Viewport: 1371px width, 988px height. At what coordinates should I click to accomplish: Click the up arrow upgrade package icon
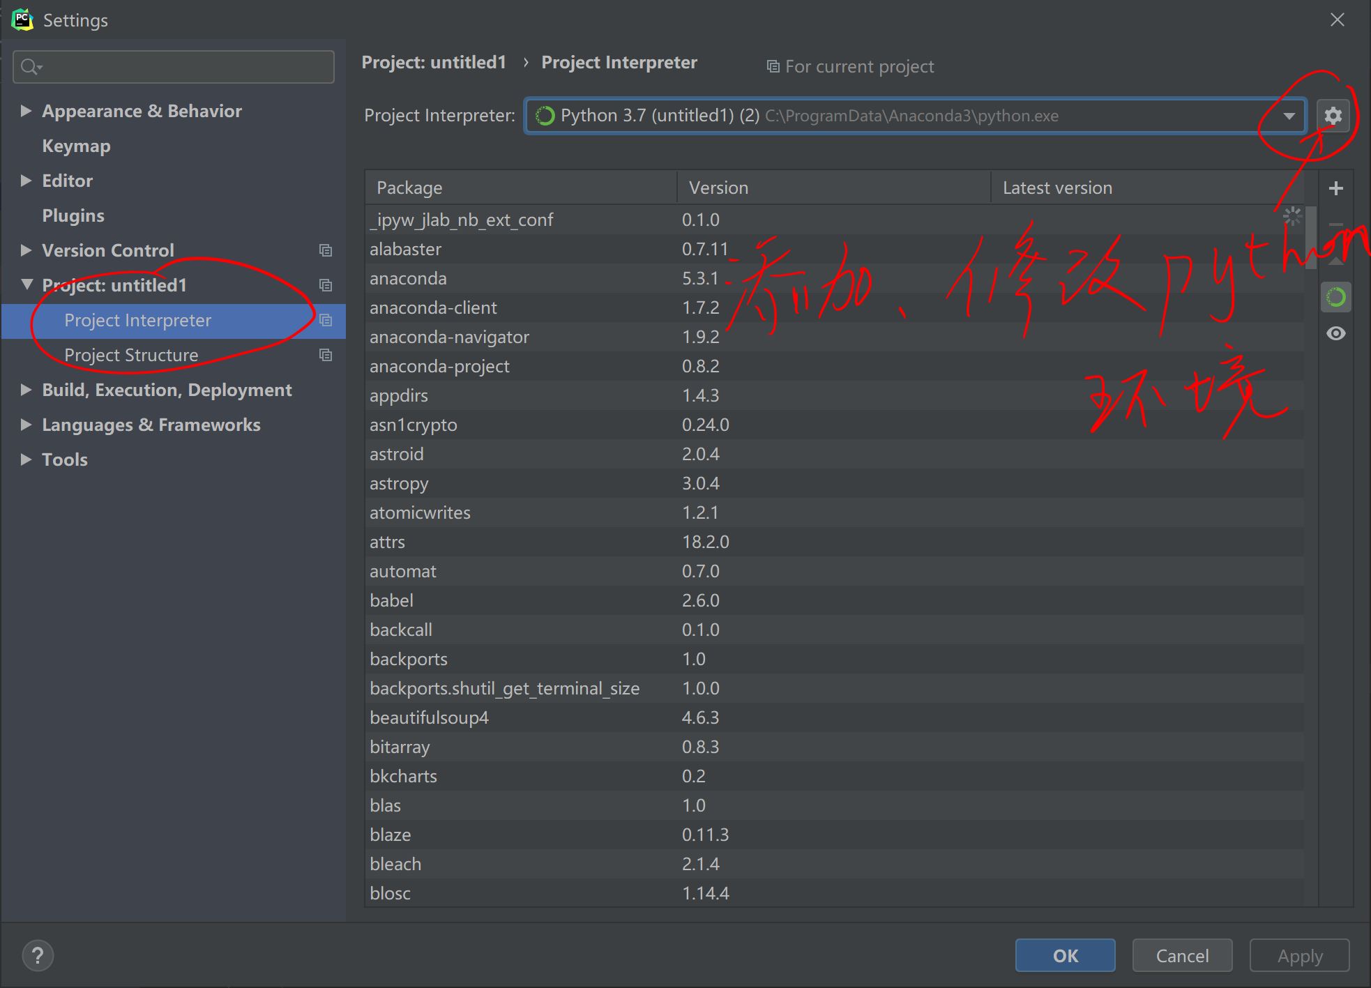click(x=1335, y=261)
